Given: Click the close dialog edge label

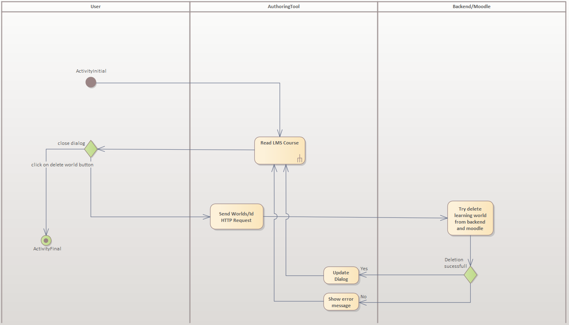Looking at the screenshot, I should pyautogui.click(x=71, y=143).
